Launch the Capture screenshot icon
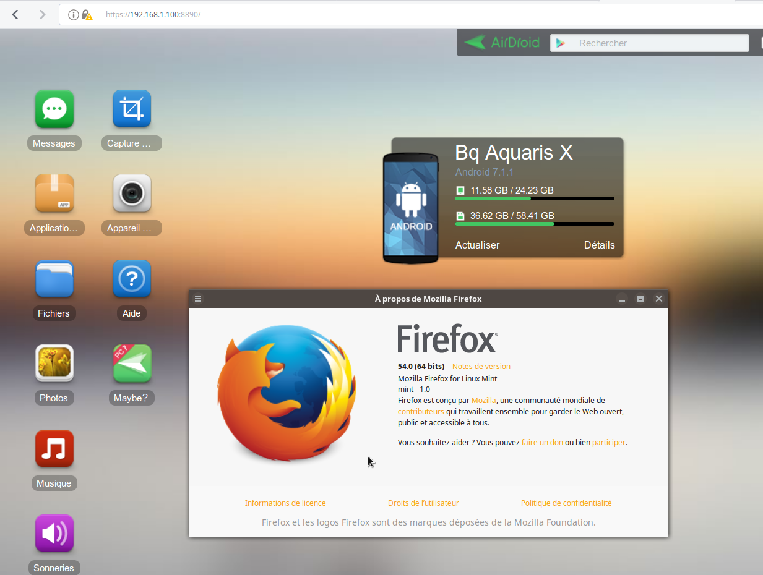763x575 pixels. [132, 109]
